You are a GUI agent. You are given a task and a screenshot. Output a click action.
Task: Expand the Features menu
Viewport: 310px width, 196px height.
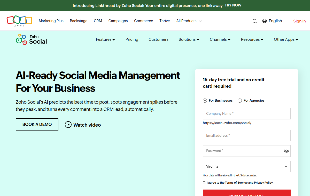[x=105, y=39]
